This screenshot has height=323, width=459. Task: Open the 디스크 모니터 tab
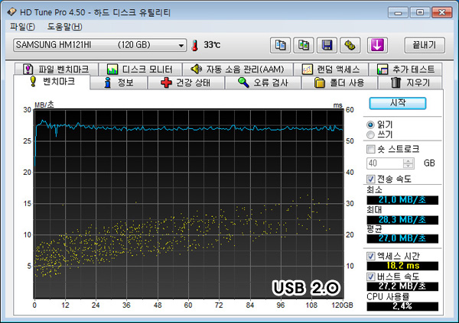pos(140,69)
